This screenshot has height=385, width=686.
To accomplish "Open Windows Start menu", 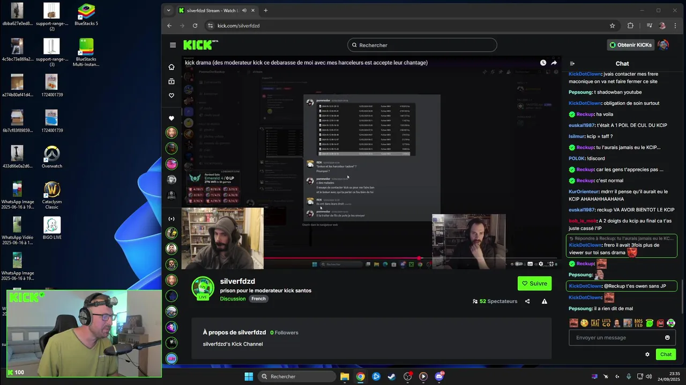I will (249, 376).
